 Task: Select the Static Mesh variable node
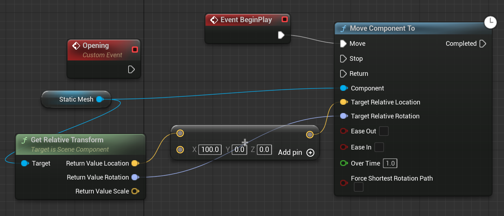76,99
